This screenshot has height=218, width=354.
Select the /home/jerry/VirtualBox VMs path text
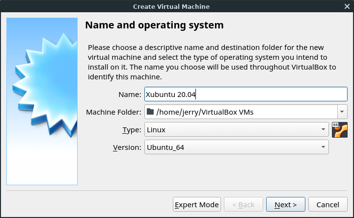[x=205, y=112]
